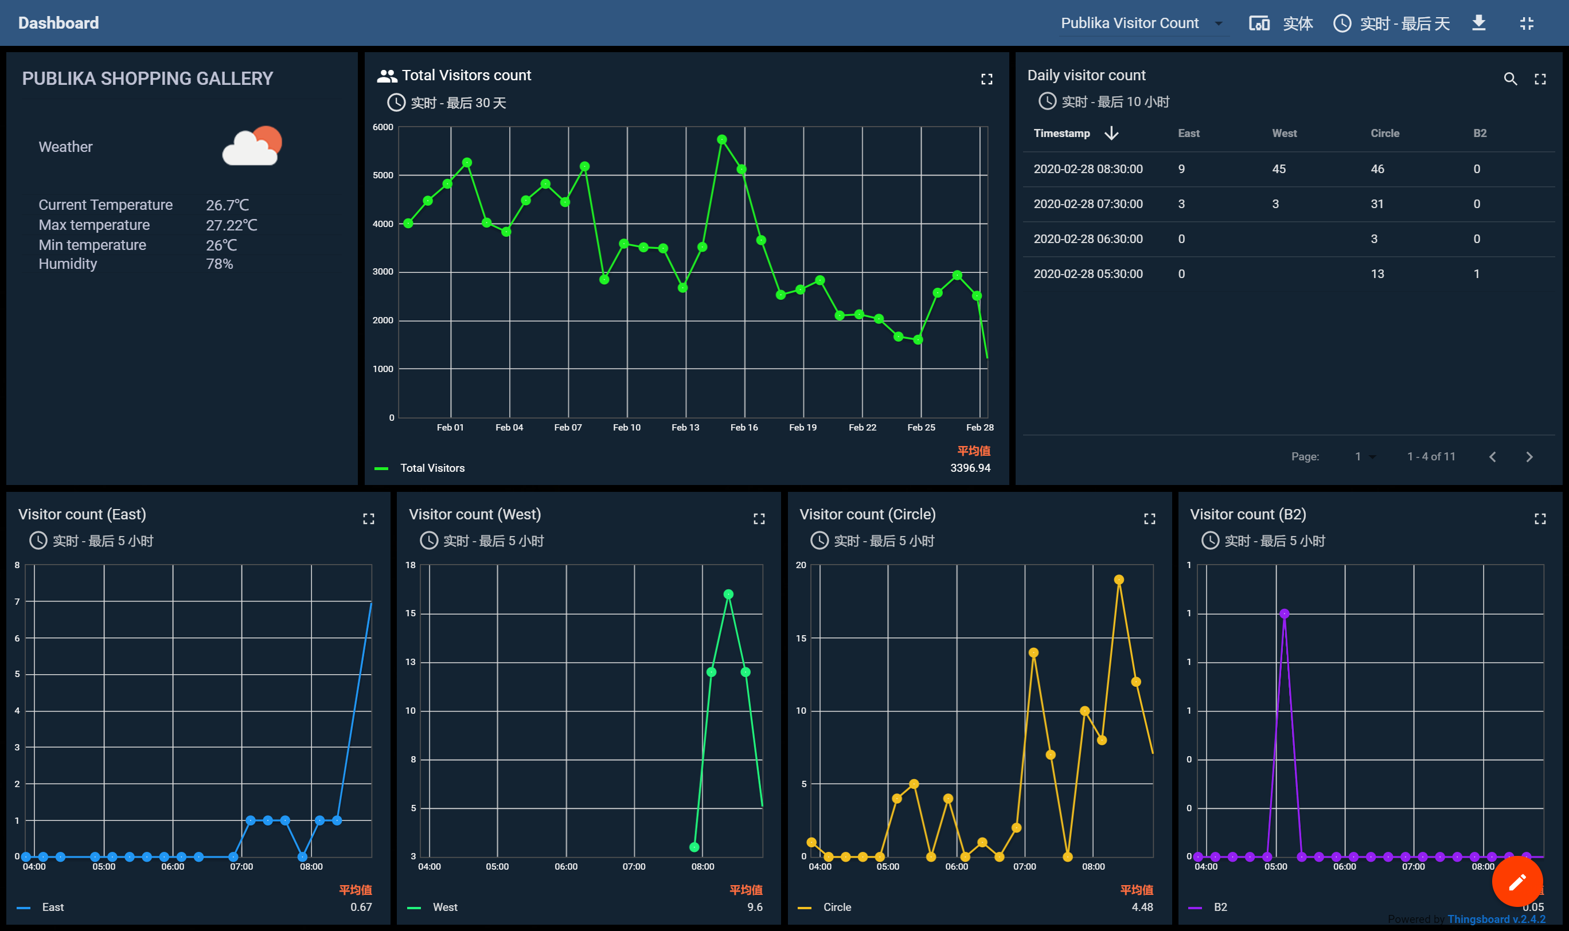Image resolution: width=1569 pixels, height=931 pixels.
Task: Open time window of Visitor count (Circle)
Action: (884, 541)
